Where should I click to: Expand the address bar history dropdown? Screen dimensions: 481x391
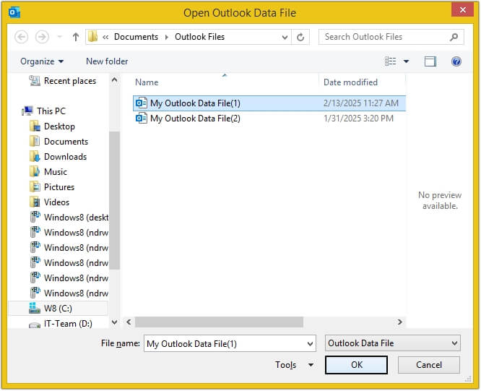click(x=285, y=38)
